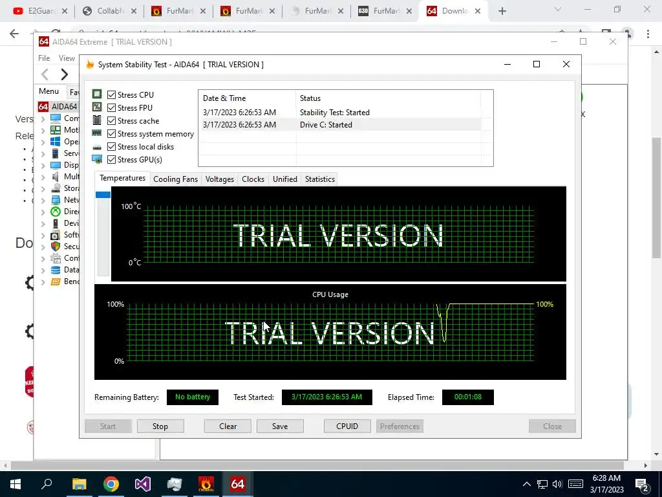Save the stability test results
This screenshot has width=662, height=497.
[280, 426]
